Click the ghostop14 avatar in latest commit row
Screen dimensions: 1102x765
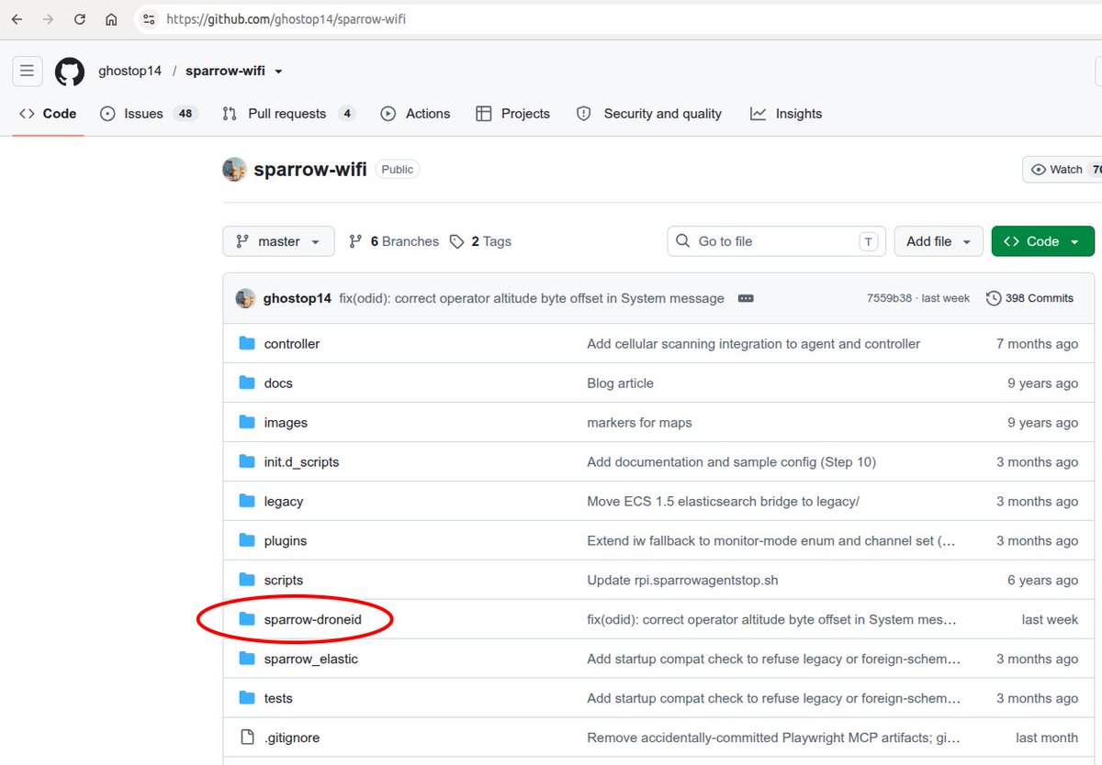click(245, 298)
